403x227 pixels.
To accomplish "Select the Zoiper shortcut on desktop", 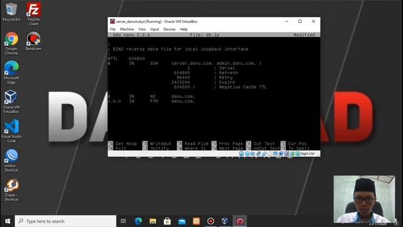I will pos(11,190).
